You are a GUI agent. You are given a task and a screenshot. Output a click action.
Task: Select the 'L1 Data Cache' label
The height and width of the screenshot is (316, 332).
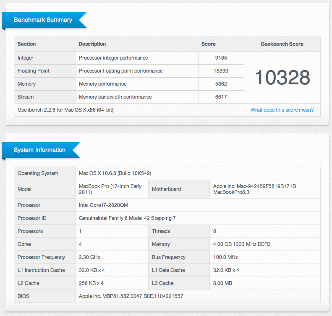pos(168,270)
